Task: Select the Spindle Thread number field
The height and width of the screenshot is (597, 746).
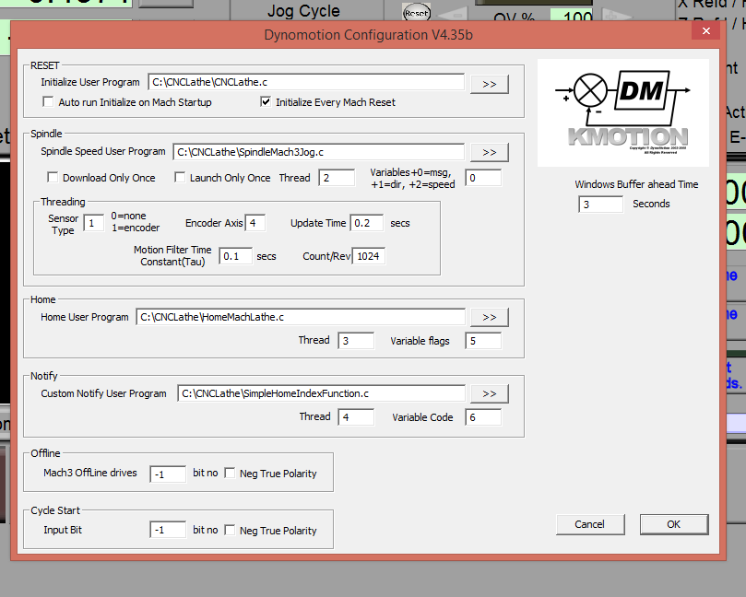Action: click(337, 178)
